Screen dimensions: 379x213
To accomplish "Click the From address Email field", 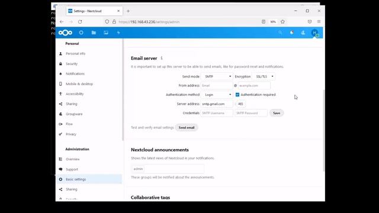I will [217, 85].
